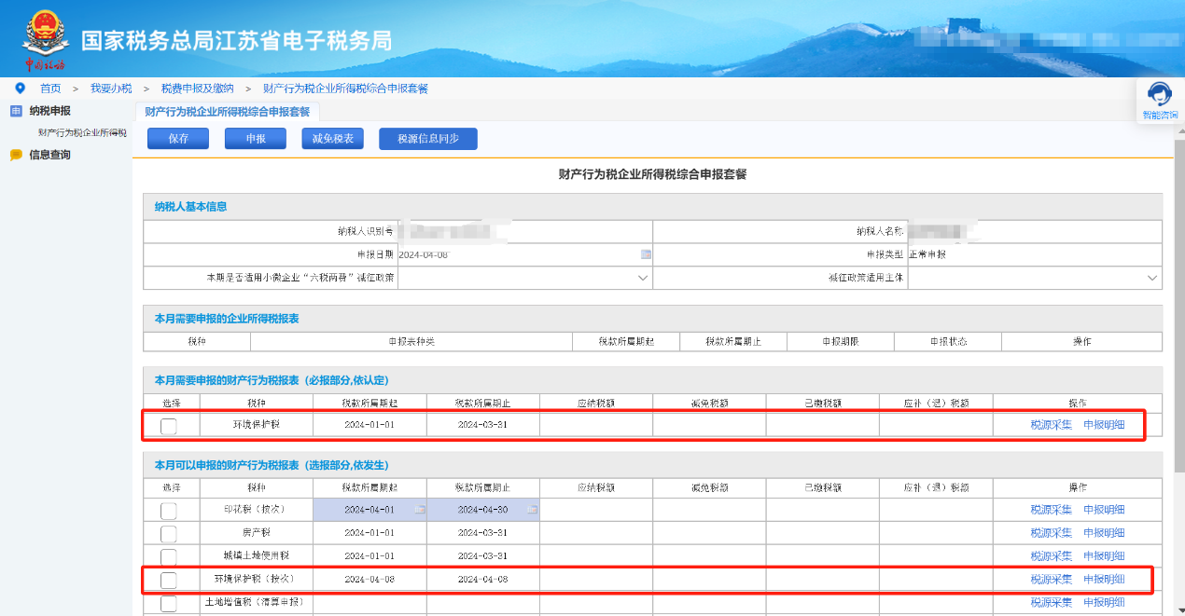Check the 环境保护税 required-filing checkbox
This screenshot has width=1185, height=616.
168,426
